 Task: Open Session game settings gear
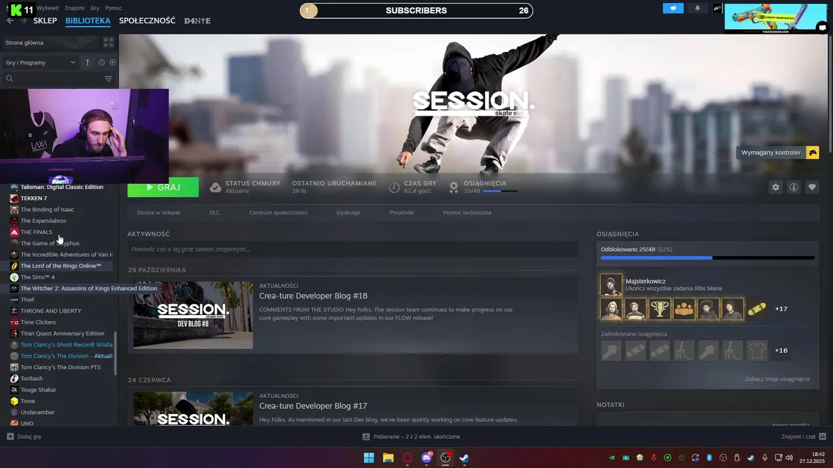[775, 187]
